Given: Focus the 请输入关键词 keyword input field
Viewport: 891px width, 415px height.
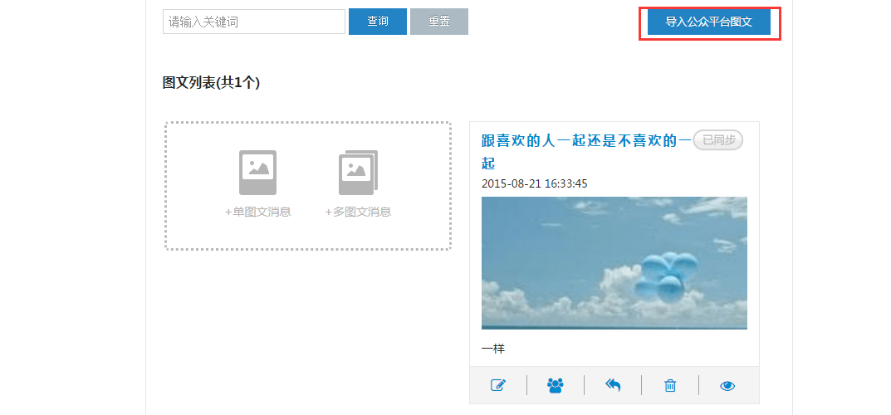Looking at the screenshot, I should [254, 22].
